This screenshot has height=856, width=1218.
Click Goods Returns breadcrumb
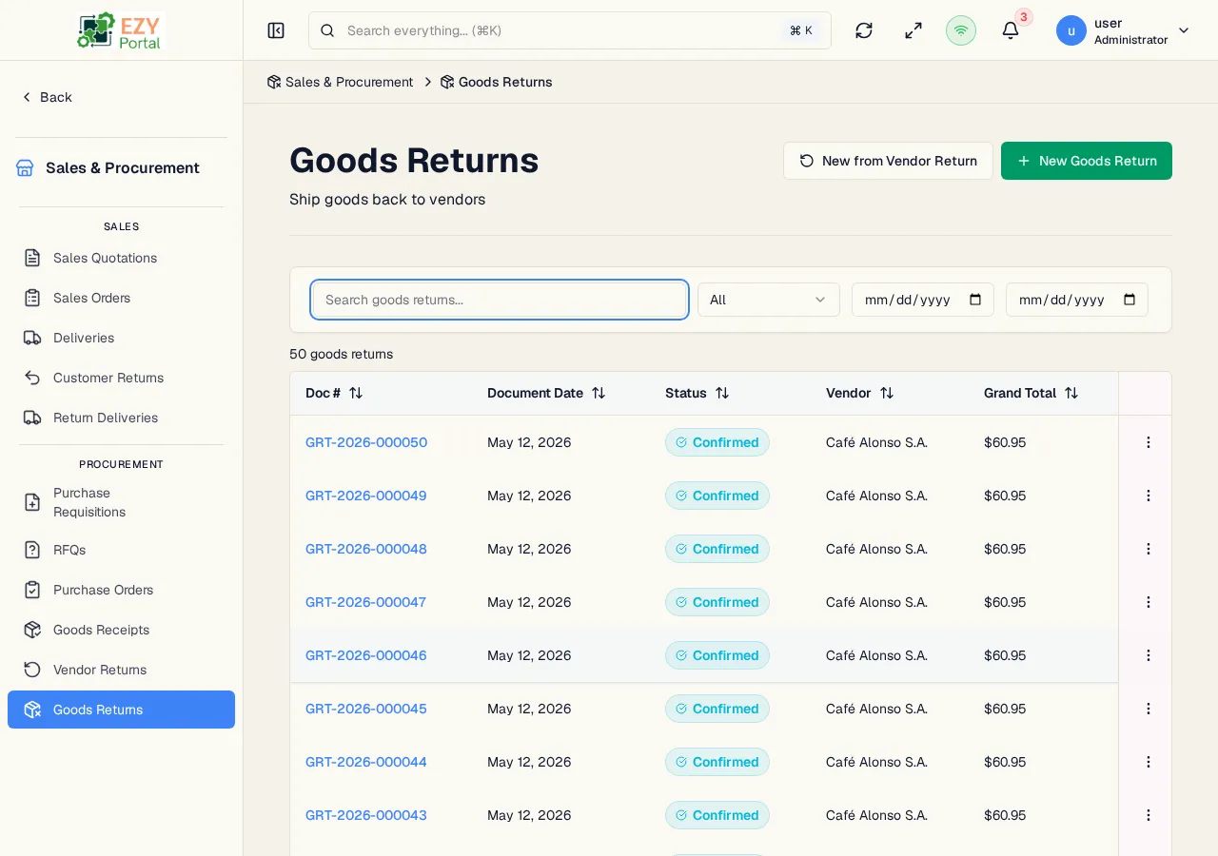(x=496, y=82)
